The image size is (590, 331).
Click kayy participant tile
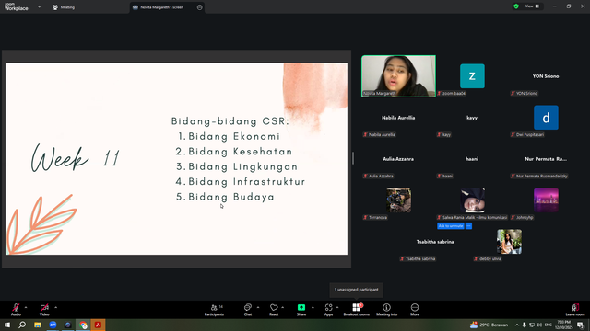(x=472, y=118)
